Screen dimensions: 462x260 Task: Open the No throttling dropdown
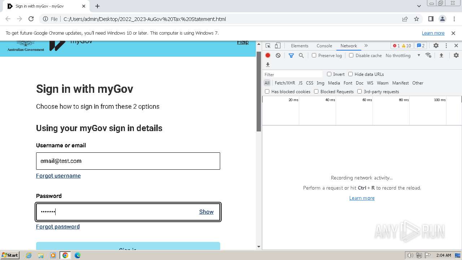click(403, 55)
